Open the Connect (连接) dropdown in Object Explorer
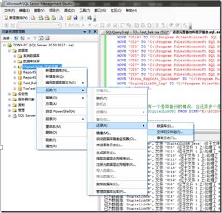222x213 pixels. 7,38
